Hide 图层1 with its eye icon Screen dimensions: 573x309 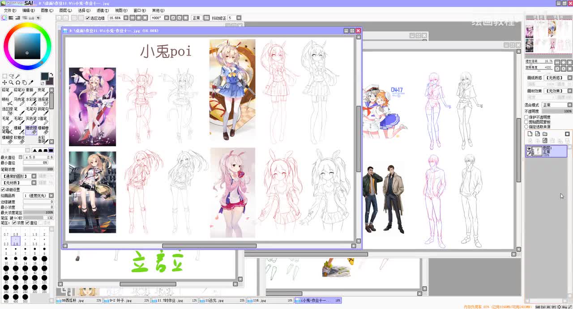coord(529,148)
